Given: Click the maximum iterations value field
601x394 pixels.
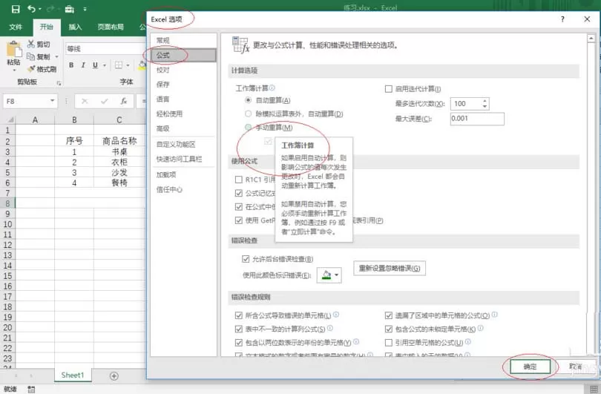Looking at the screenshot, I should [466, 103].
